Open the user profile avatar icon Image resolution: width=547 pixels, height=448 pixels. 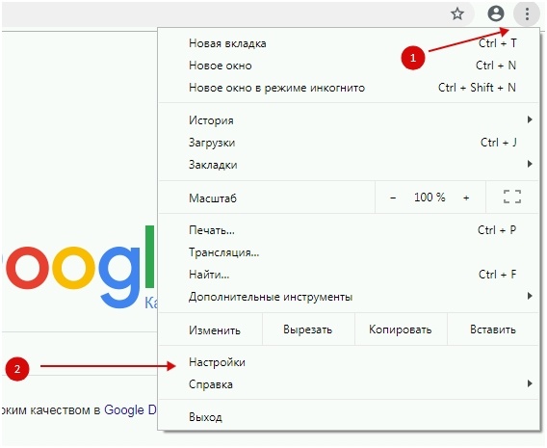(x=496, y=13)
